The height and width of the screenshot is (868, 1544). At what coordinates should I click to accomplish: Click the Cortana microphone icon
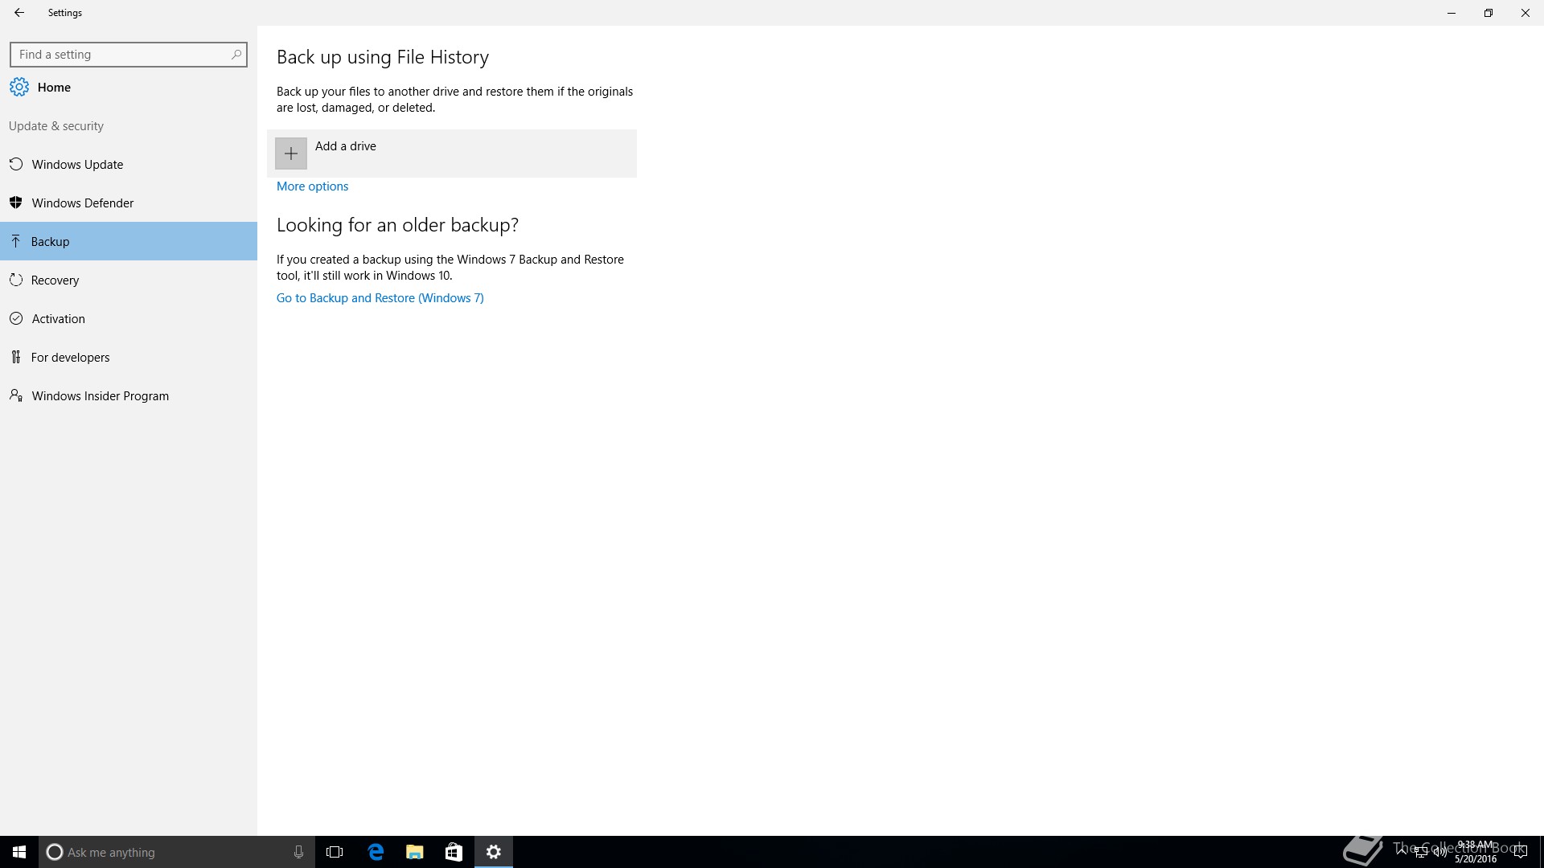tap(298, 852)
